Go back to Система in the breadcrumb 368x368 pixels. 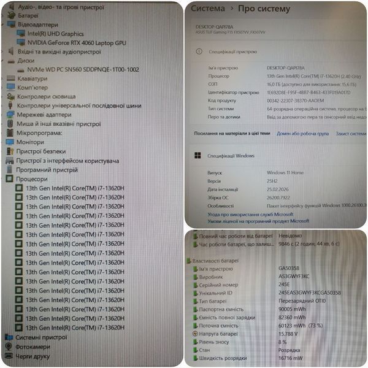[x=208, y=9]
